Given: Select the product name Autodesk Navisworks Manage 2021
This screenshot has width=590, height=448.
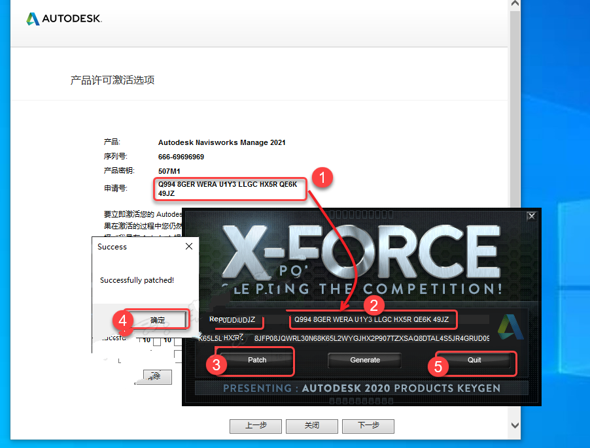Looking at the screenshot, I should pos(222,142).
